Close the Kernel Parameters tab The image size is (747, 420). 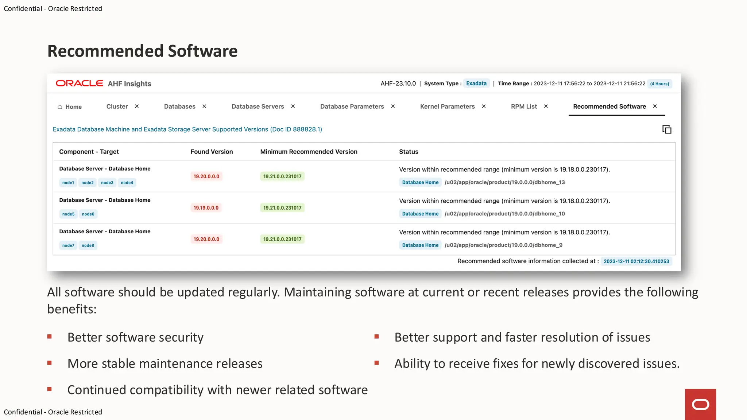coord(484,106)
